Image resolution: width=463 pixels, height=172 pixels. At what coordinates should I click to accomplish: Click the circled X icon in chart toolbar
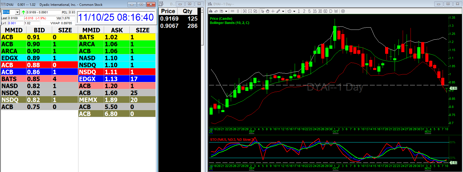click(x=343, y=11)
